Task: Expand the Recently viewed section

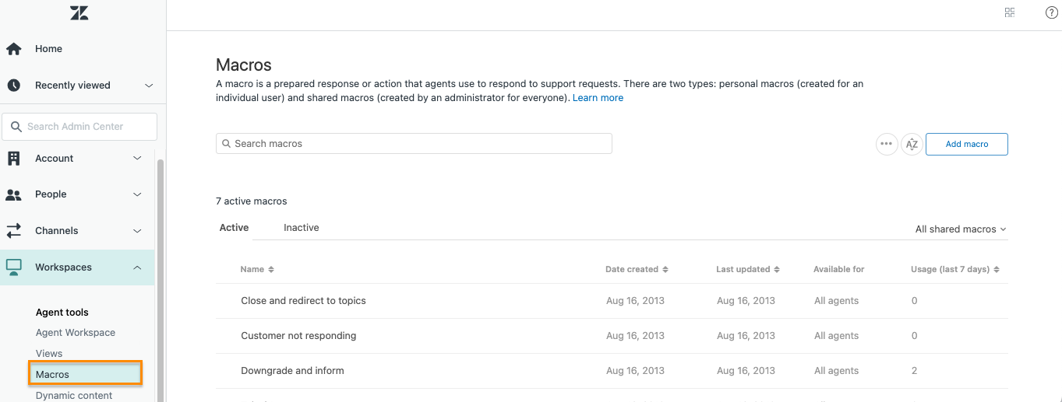Action: [x=149, y=86]
